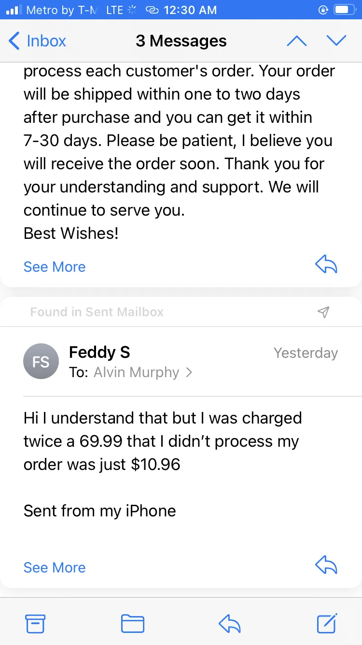This screenshot has width=362, height=645.
Task: Go back to Inbox
Action: click(x=37, y=41)
